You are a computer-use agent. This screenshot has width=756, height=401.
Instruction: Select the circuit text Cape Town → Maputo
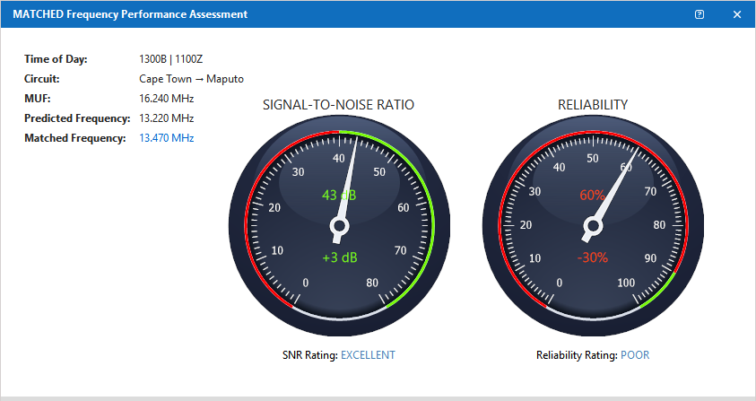point(191,79)
